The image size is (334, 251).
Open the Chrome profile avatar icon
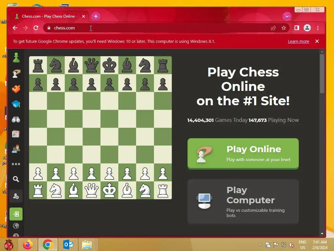307,28
